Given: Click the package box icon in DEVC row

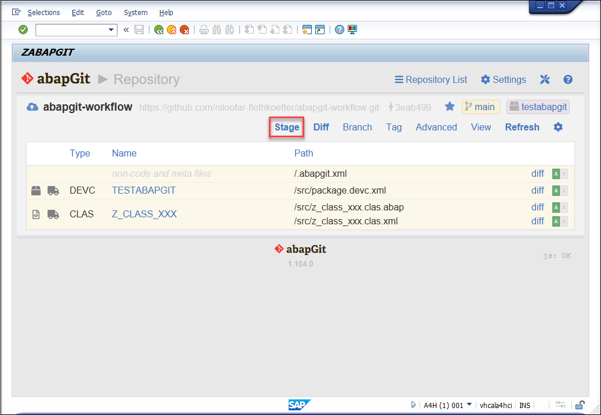Looking at the screenshot, I should [x=36, y=191].
